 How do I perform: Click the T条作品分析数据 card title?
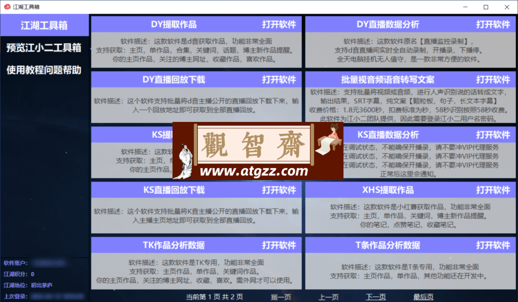(x=388, y=245)
